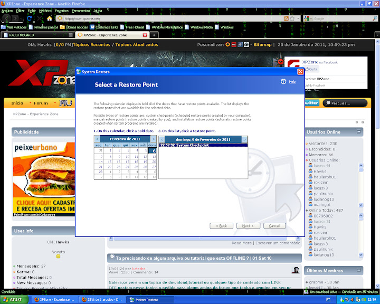Image resolution: width=380 pixels, height=304 pixels.
Task: Select date 6 in February calendar
Action: [x=152, y=150]
